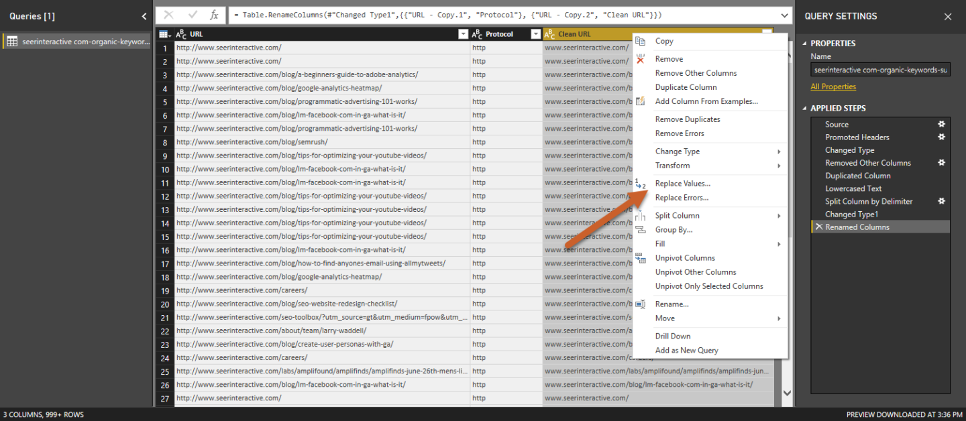This screenshot has height=421, width=966.
Task: Collapse the Queries pane
Action: pyautogui.click(x=144, y=16)
